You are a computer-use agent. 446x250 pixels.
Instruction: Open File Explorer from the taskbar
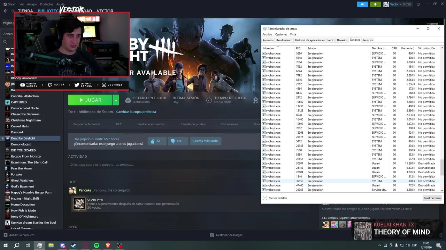point(51,245)
